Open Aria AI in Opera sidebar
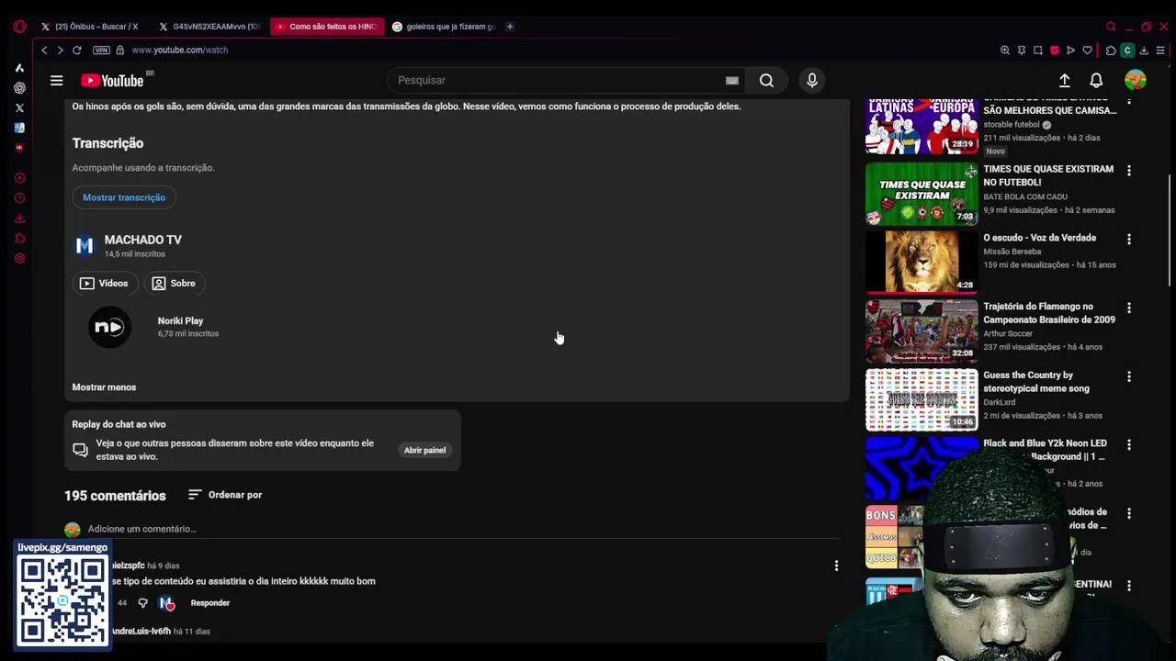The height and width of the screenshot is (661, 1176). coord(19,68)
